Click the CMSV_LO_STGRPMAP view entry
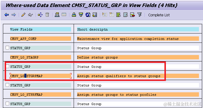Image resolution: width=203 pixels, height=108 pixels. tap(41, 76)
